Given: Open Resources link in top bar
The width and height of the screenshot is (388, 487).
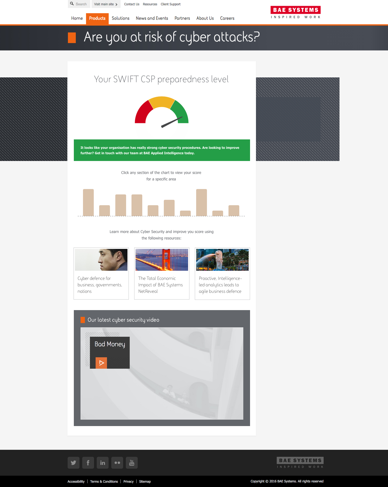Looking at the screenshot, I should coord(150,4).
